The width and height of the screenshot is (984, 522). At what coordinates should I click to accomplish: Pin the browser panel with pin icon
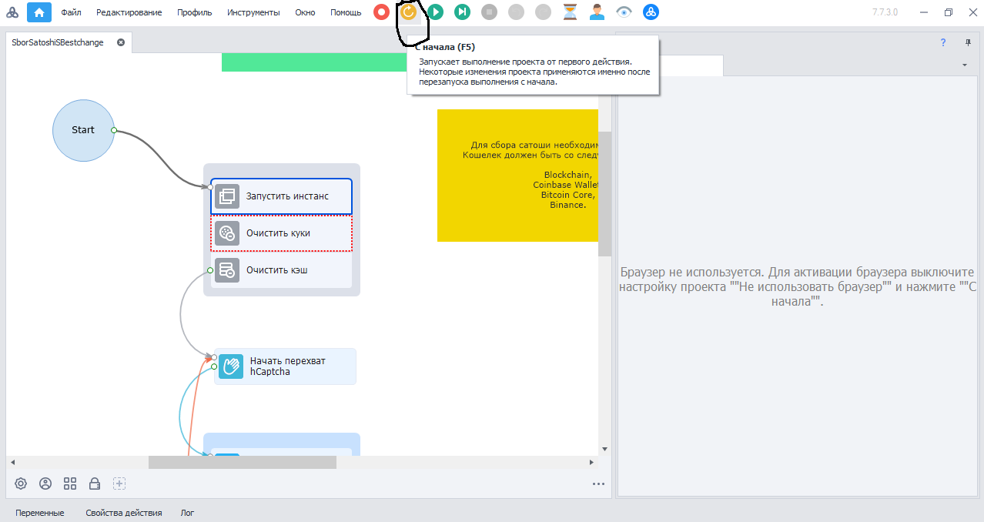pyautogui.click(x=968, y=43)
